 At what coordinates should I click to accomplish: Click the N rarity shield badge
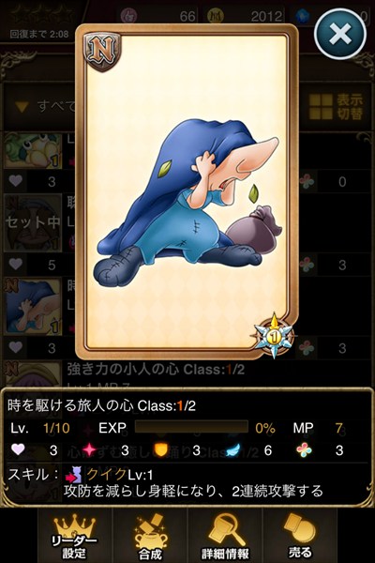pyautogui.click(x=102, y=51)
